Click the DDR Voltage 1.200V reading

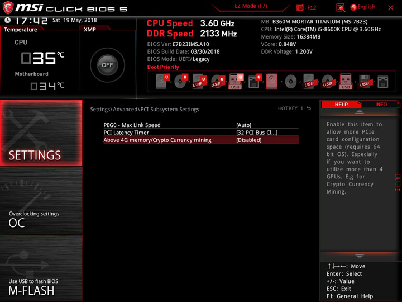[x=286, y=51]
